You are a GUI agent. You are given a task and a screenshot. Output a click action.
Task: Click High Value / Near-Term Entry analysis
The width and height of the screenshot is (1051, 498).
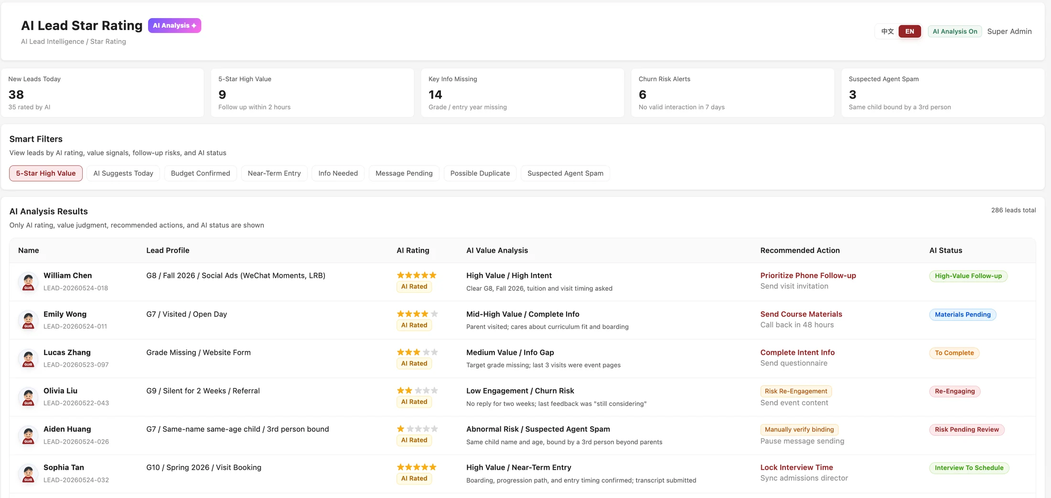pyautogui.click(x=518, y=467)
